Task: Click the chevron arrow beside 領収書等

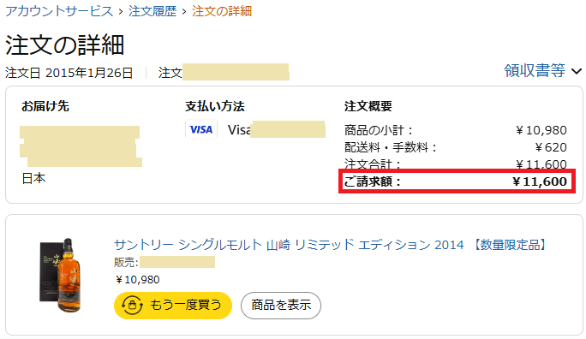Action: click(577, 71)
